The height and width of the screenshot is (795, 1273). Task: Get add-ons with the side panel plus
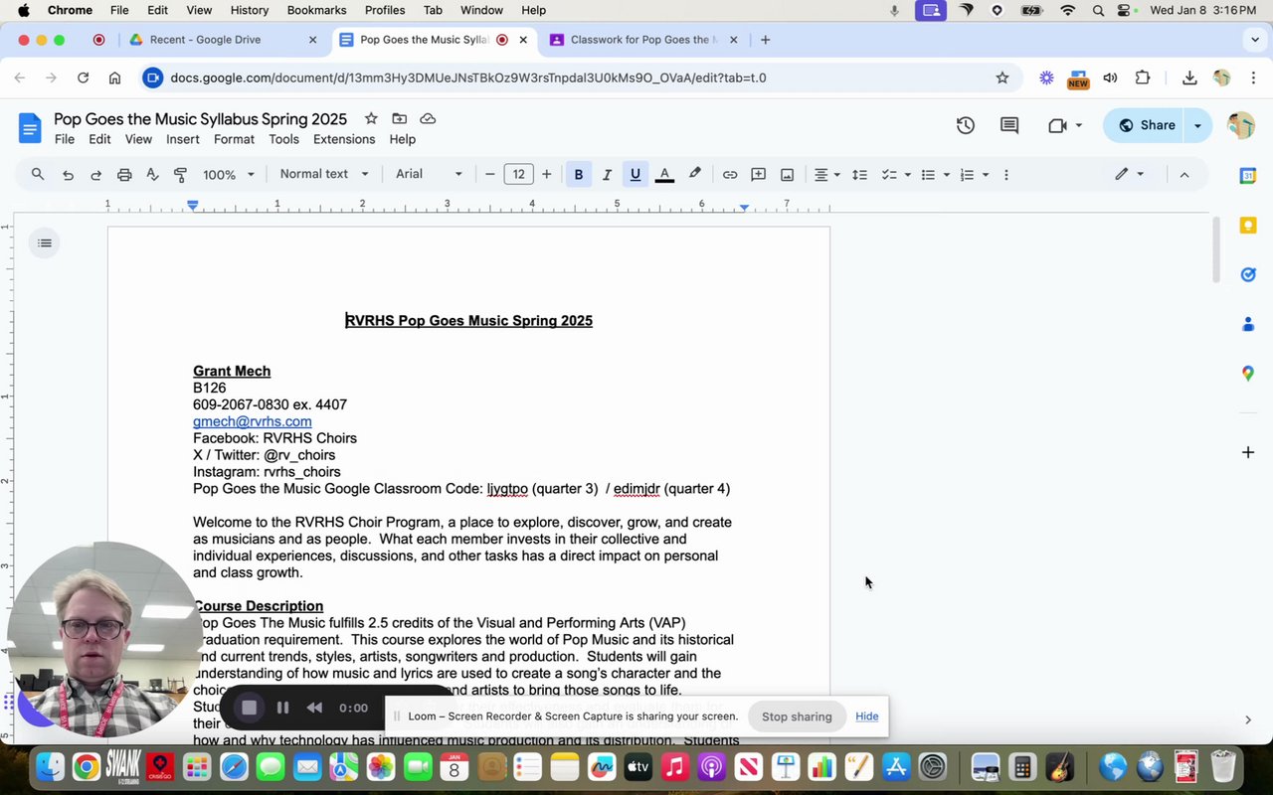tap(1248, 452)
